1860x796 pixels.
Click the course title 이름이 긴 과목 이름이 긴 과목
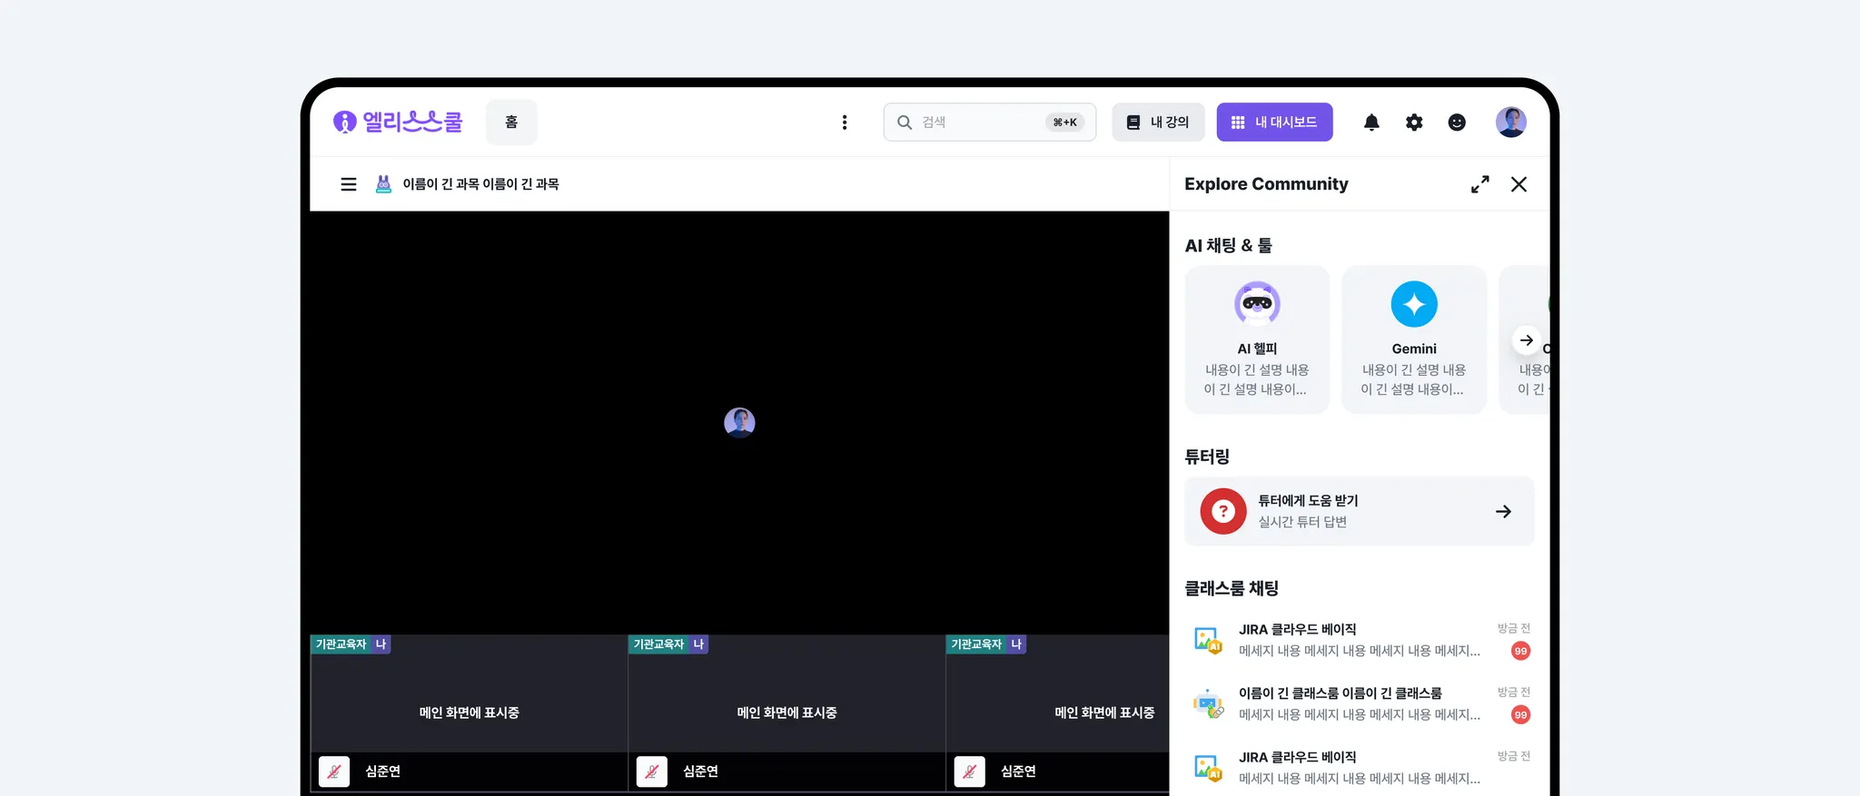(481, 184)
